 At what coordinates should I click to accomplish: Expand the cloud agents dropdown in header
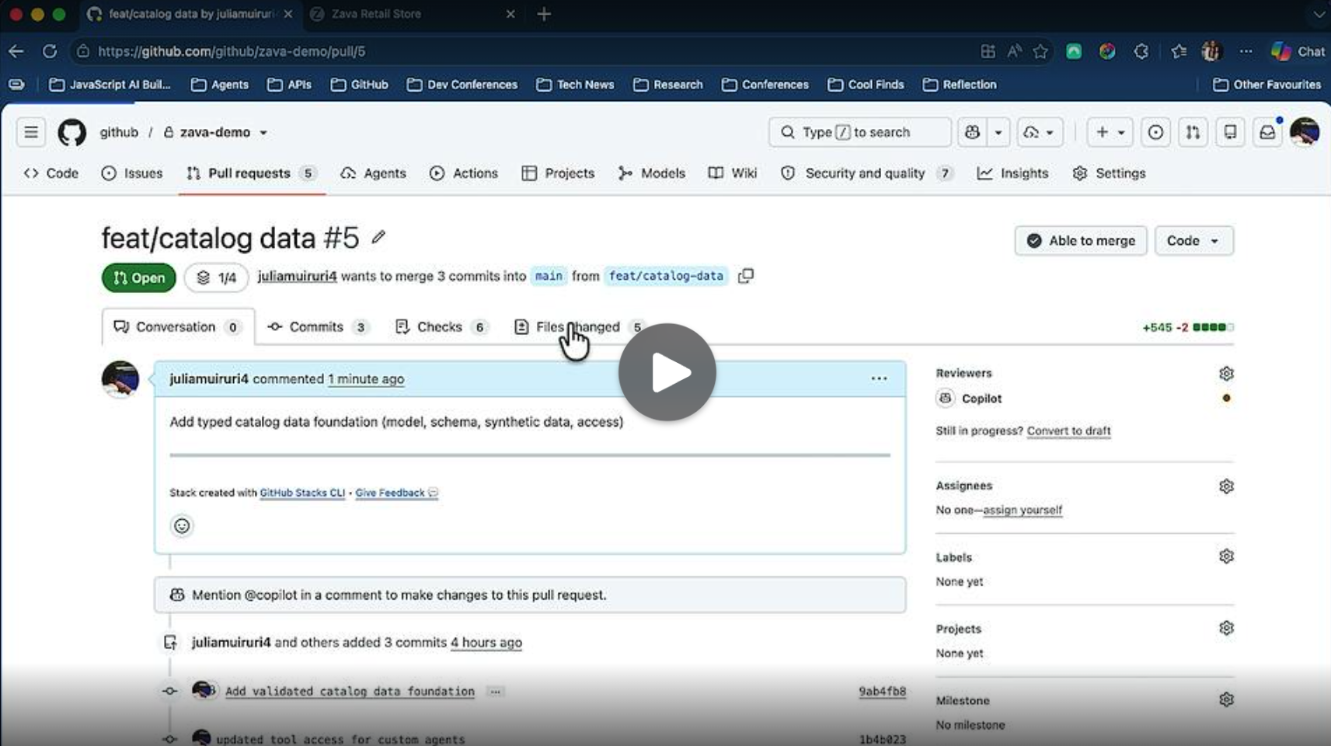1039,132
